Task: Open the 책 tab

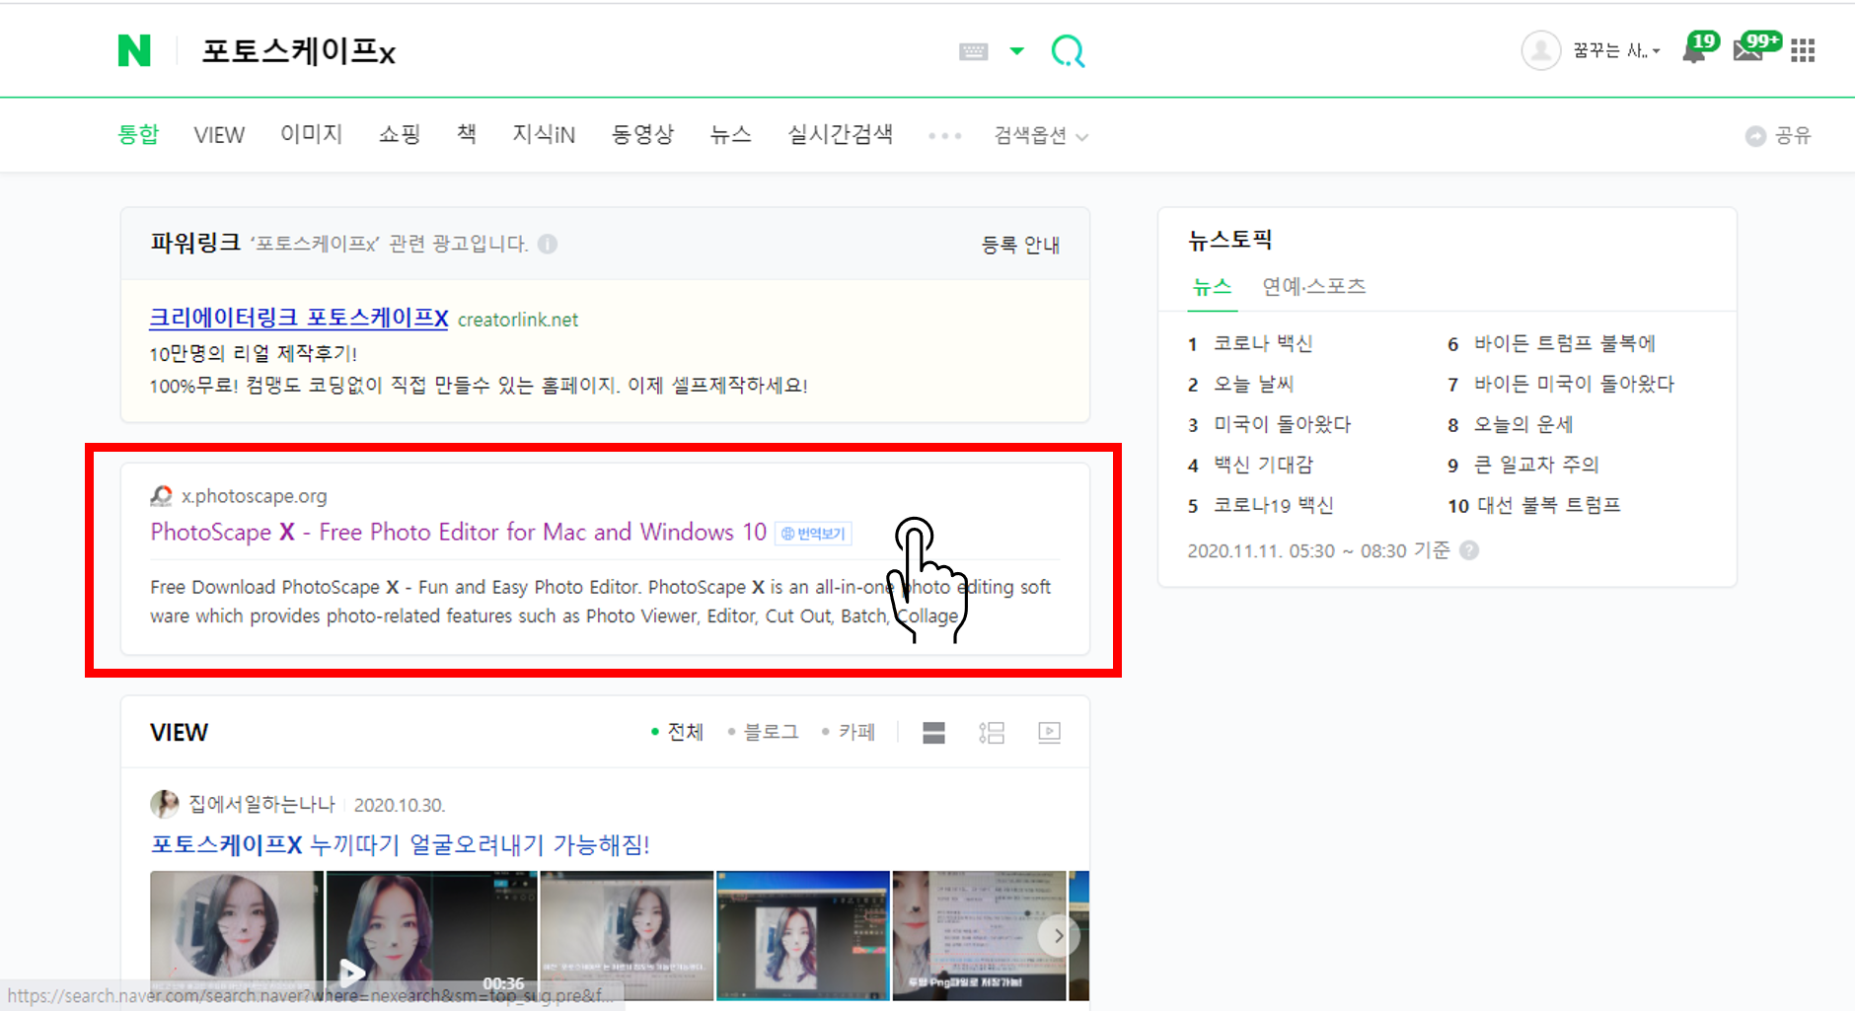Action: [x=467, y=134]
